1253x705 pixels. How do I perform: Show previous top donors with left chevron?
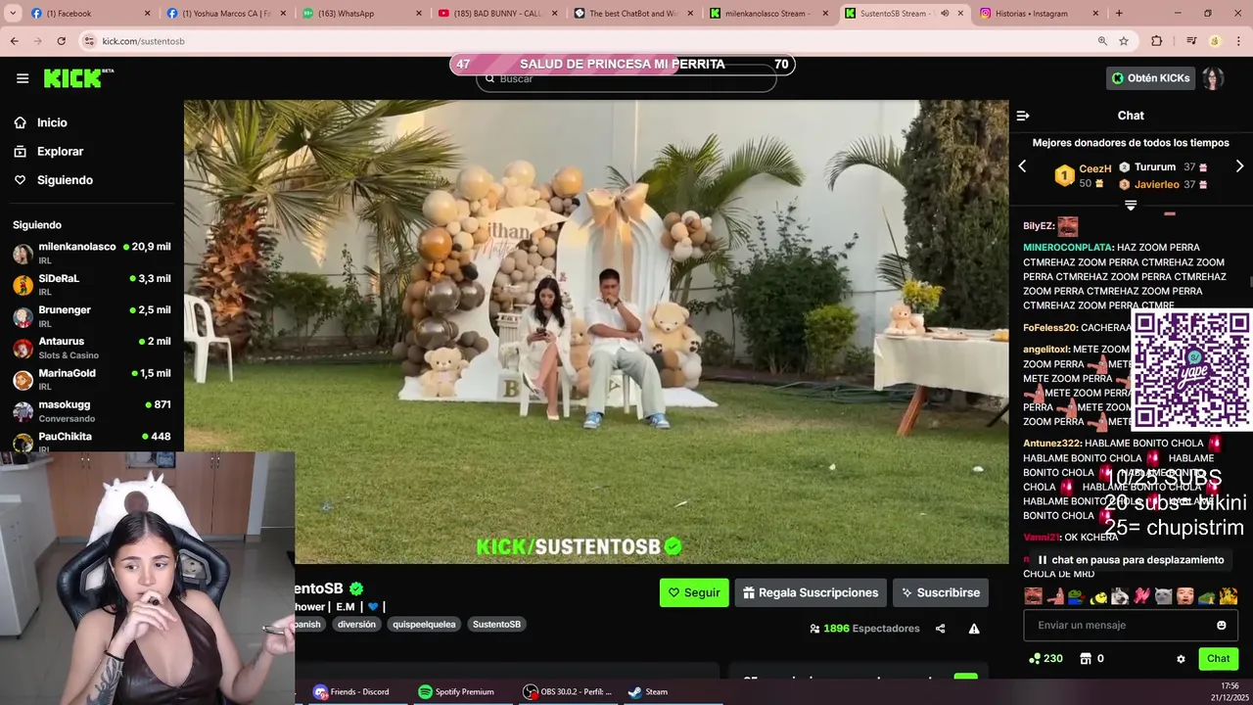1022,166
